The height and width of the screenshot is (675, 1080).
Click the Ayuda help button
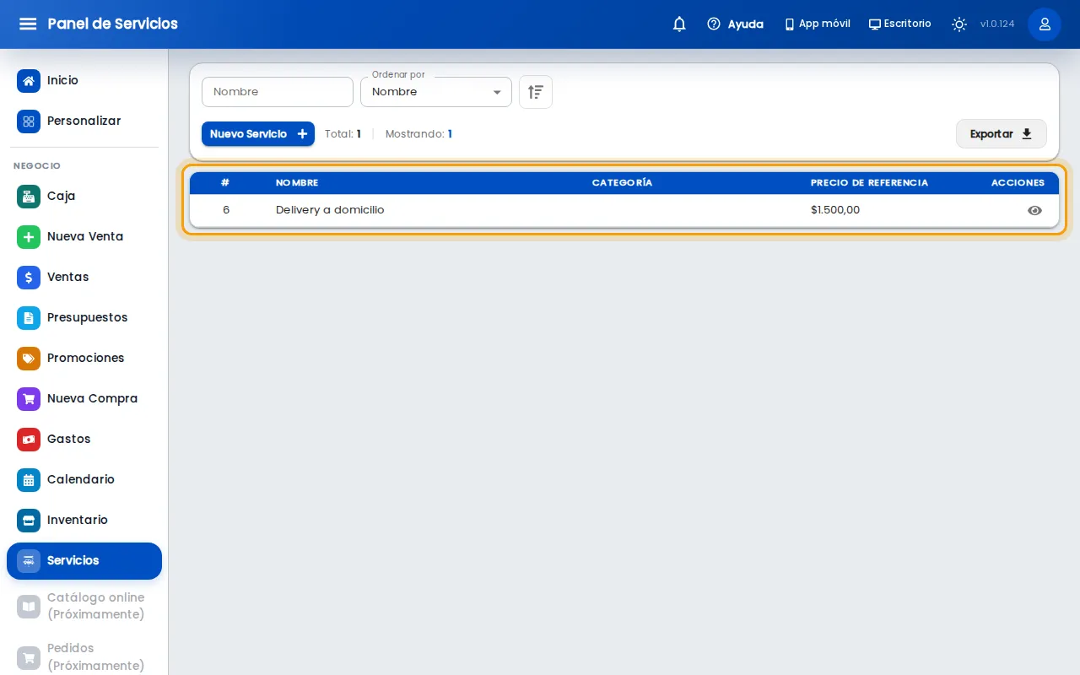pos(735,24)
